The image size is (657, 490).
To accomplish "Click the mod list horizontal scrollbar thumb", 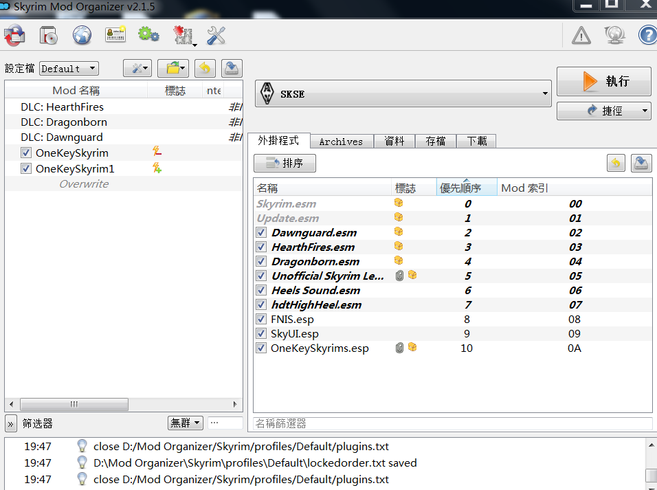I will click(x=74, y=404).
